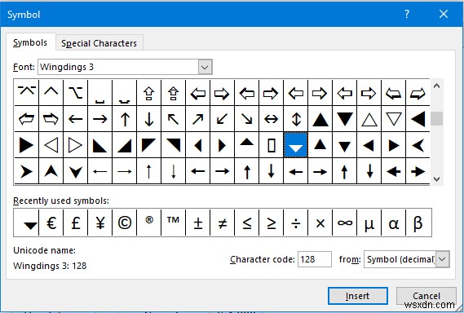Image resolution: width=464 pixels, height=313 pixels.
Task: Choose the notched left-pointing arrowhead symbol
Action: pyautogui.click(x=418, y=145)
